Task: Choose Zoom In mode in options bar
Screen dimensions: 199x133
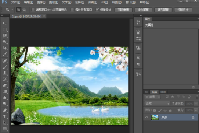Action: 19,10
